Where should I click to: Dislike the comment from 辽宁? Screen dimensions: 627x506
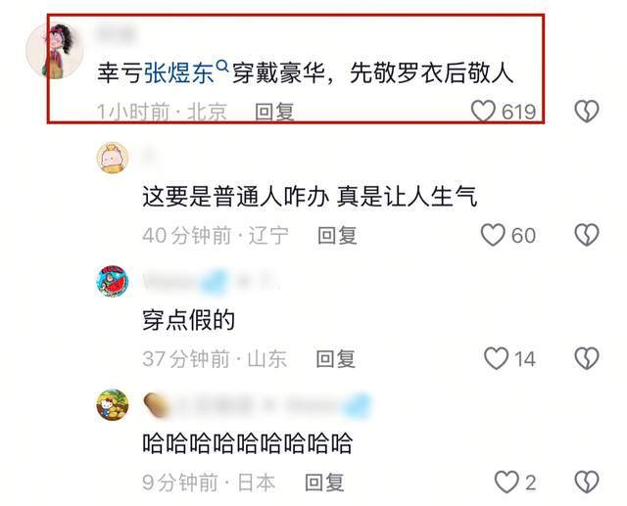click(587, 235)
